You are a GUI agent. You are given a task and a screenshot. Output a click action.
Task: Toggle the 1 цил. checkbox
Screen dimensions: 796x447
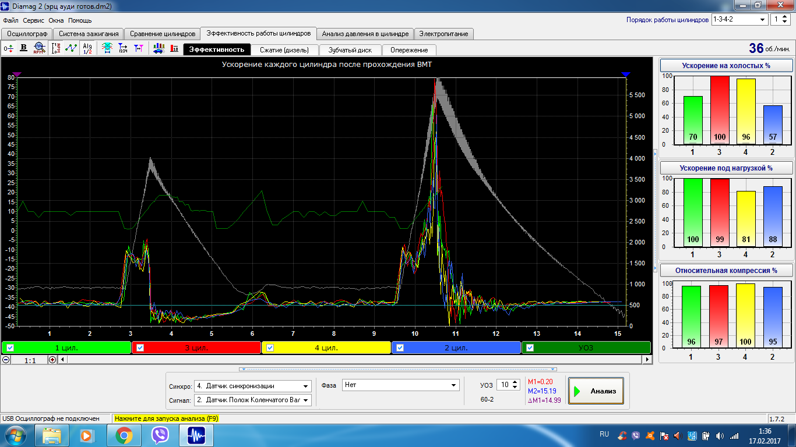pos(10,348)
